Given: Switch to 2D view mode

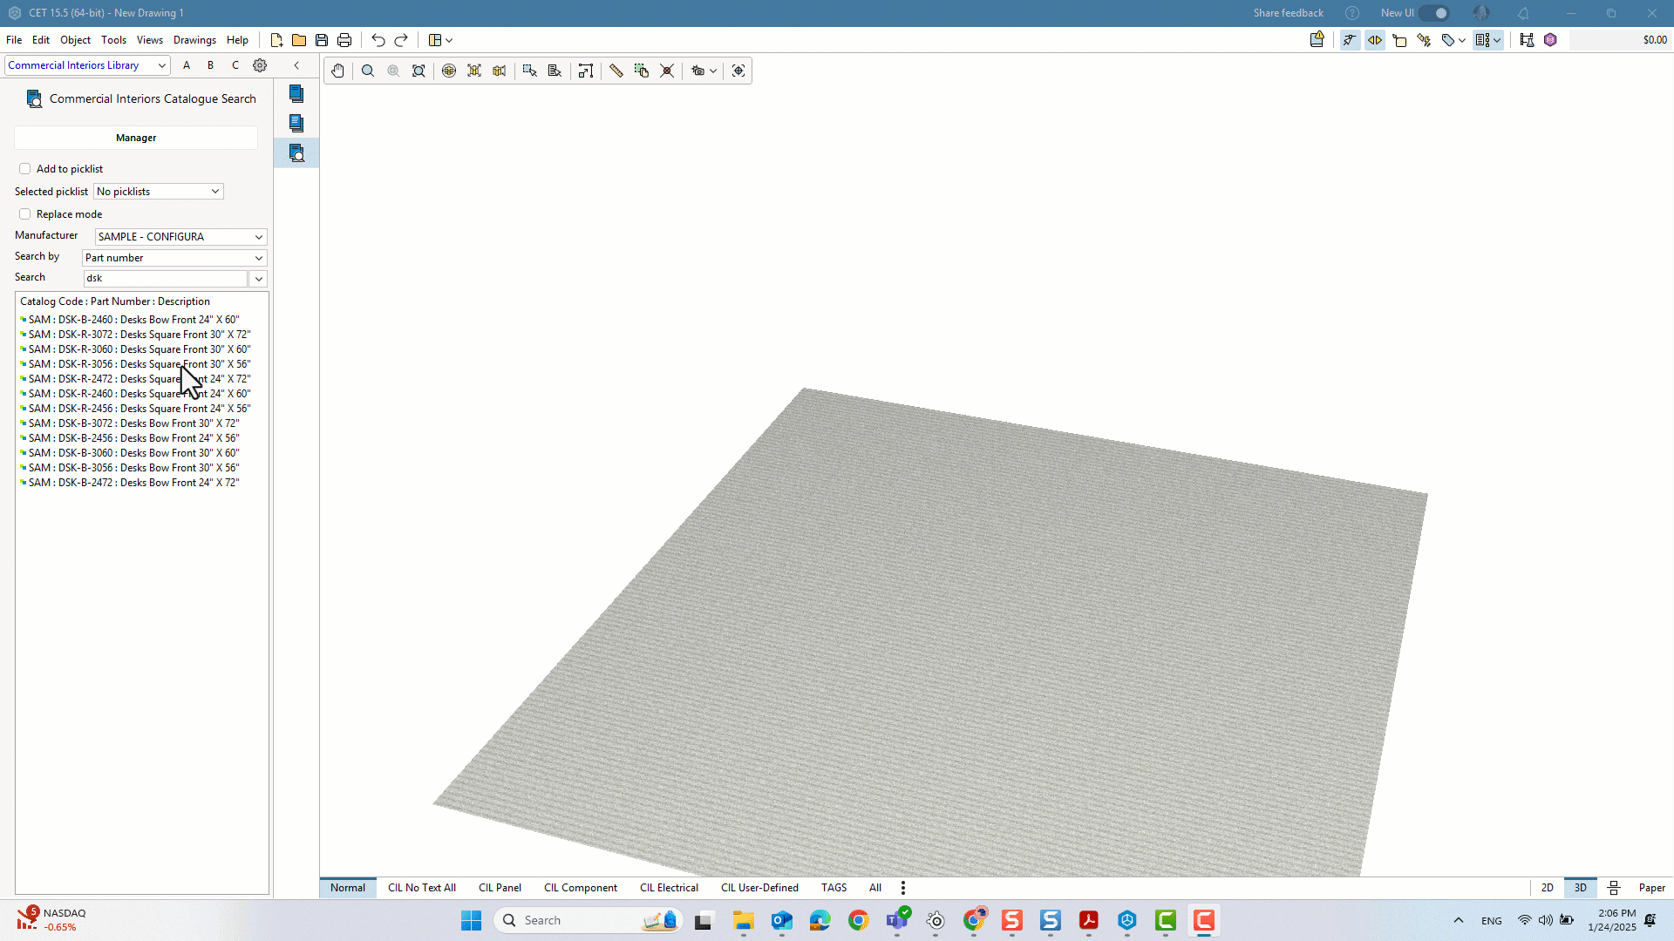Looking at the screenshot, I should (x=1547, y=888).
